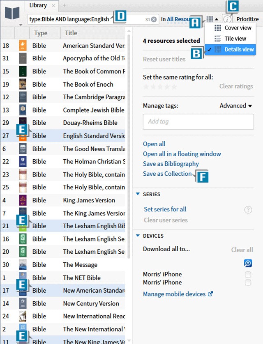Screen dimensions: 263x344
Task: Click the series help question mark icon
Action: click(x=248, y=210)
